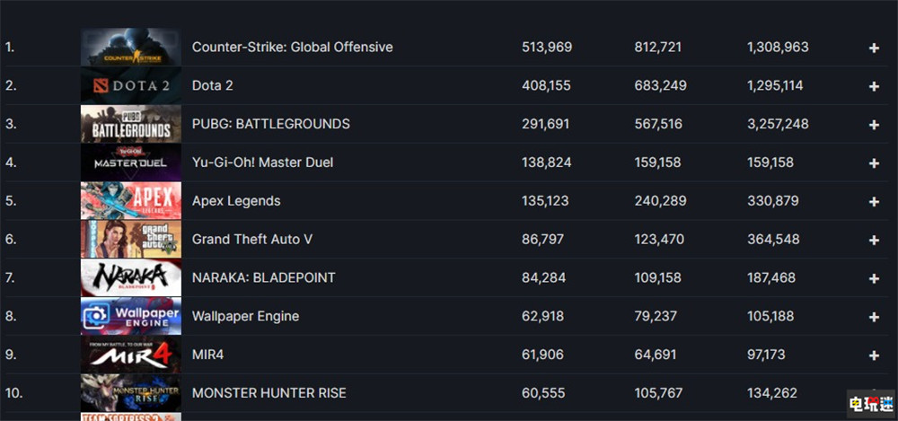898x421 pixels.
Task: Click the Wallpaper Engine logo image
Action: [x=130, y=316]
